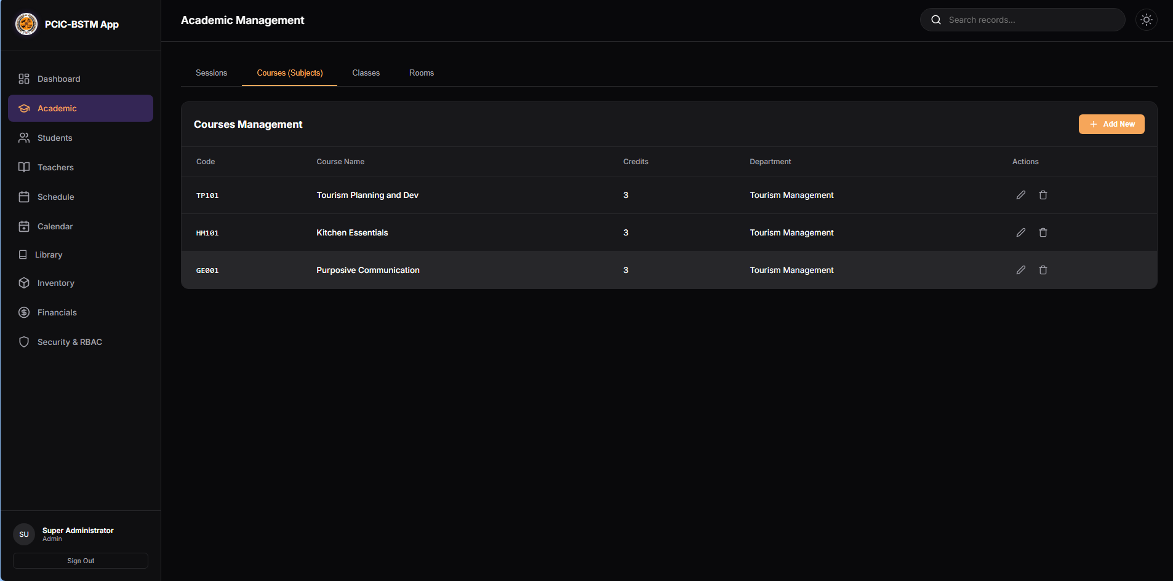Open the Classes tab
The image size is (1173, 581).
click(x=366, y=73)
